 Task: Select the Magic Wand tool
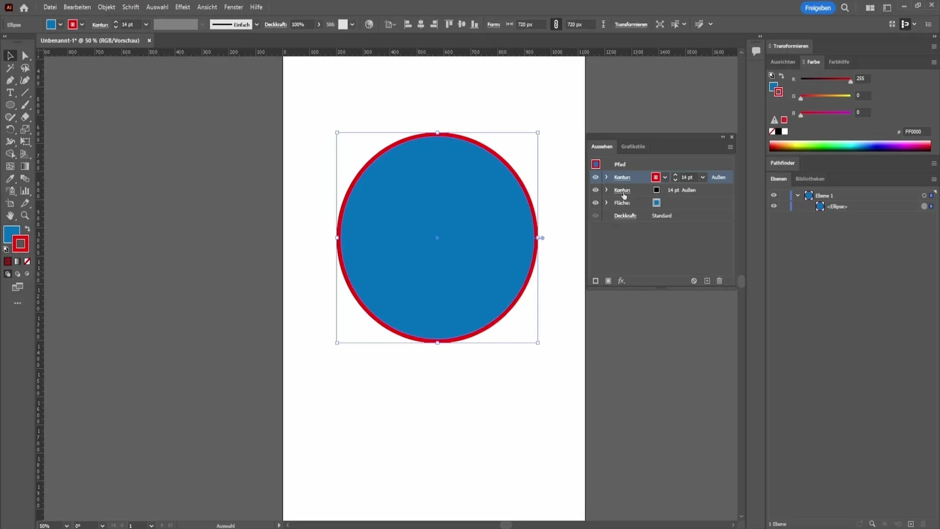coord(10,68)
